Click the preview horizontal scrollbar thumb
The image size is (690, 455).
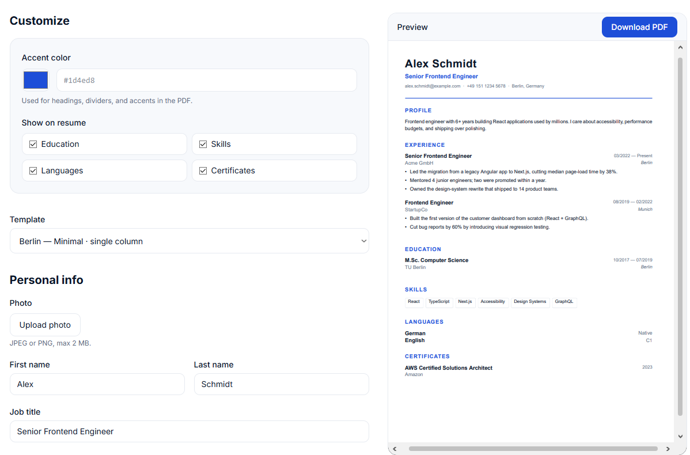533,449
